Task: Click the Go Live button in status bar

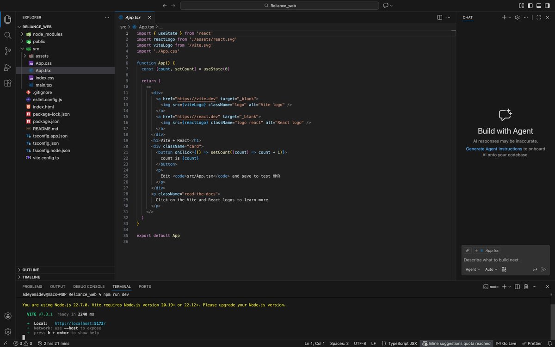Action: [506, 343]
